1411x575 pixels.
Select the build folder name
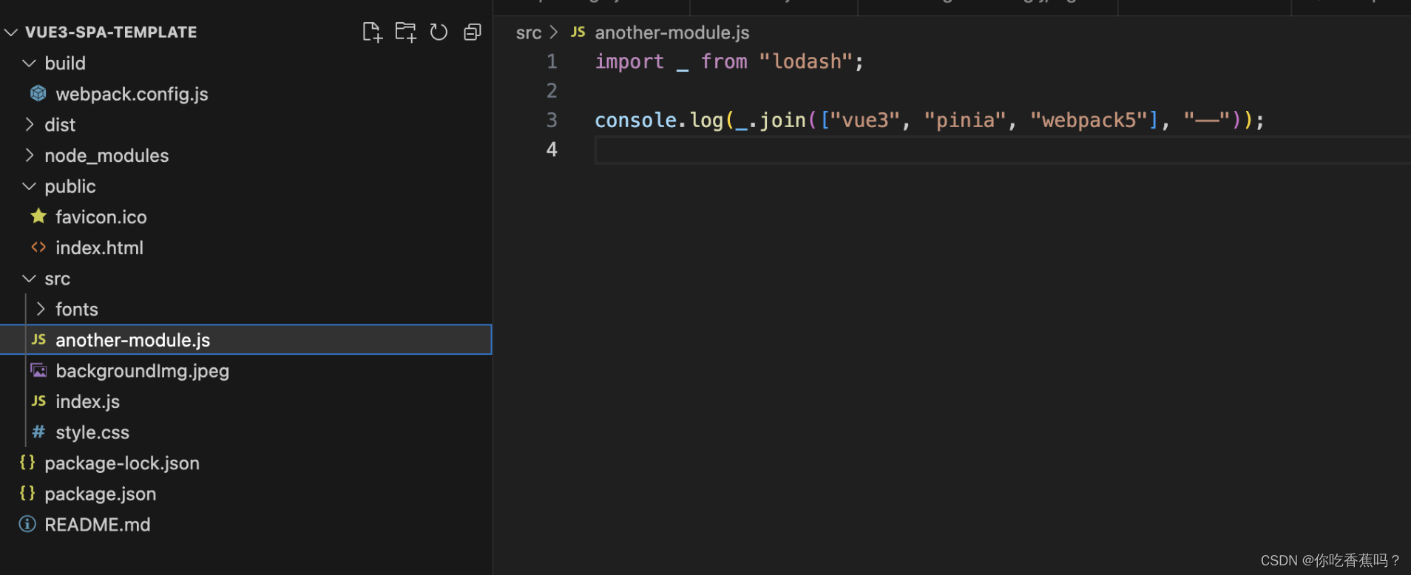65,63
